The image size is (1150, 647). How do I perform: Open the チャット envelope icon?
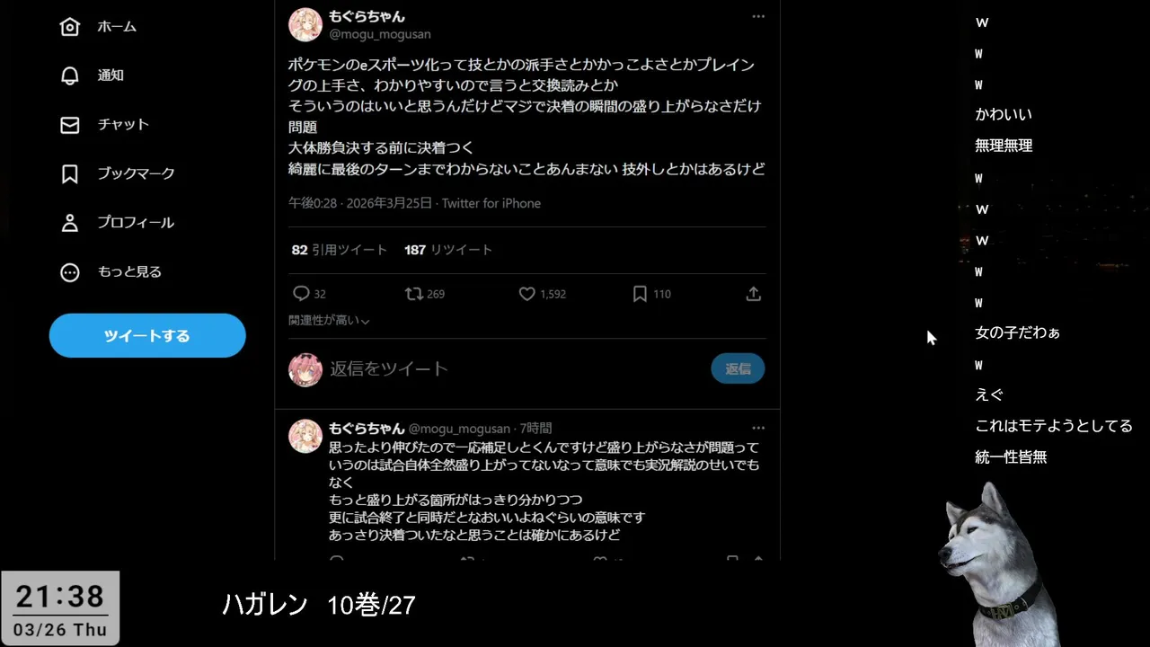coord(70,125)
